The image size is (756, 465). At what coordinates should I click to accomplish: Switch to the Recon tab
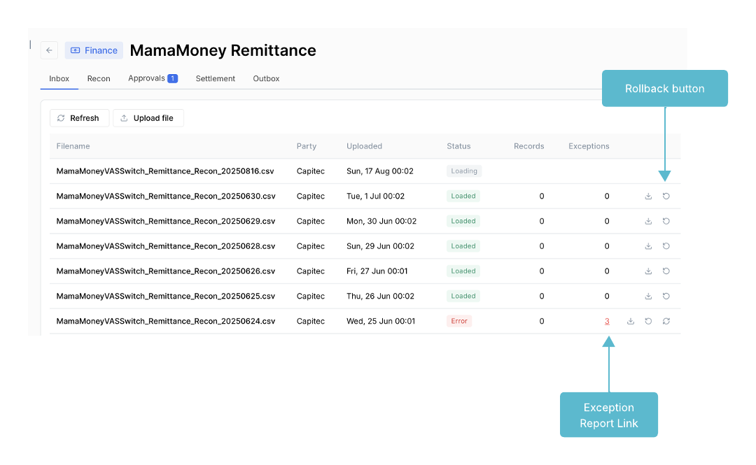coord(99,78)
